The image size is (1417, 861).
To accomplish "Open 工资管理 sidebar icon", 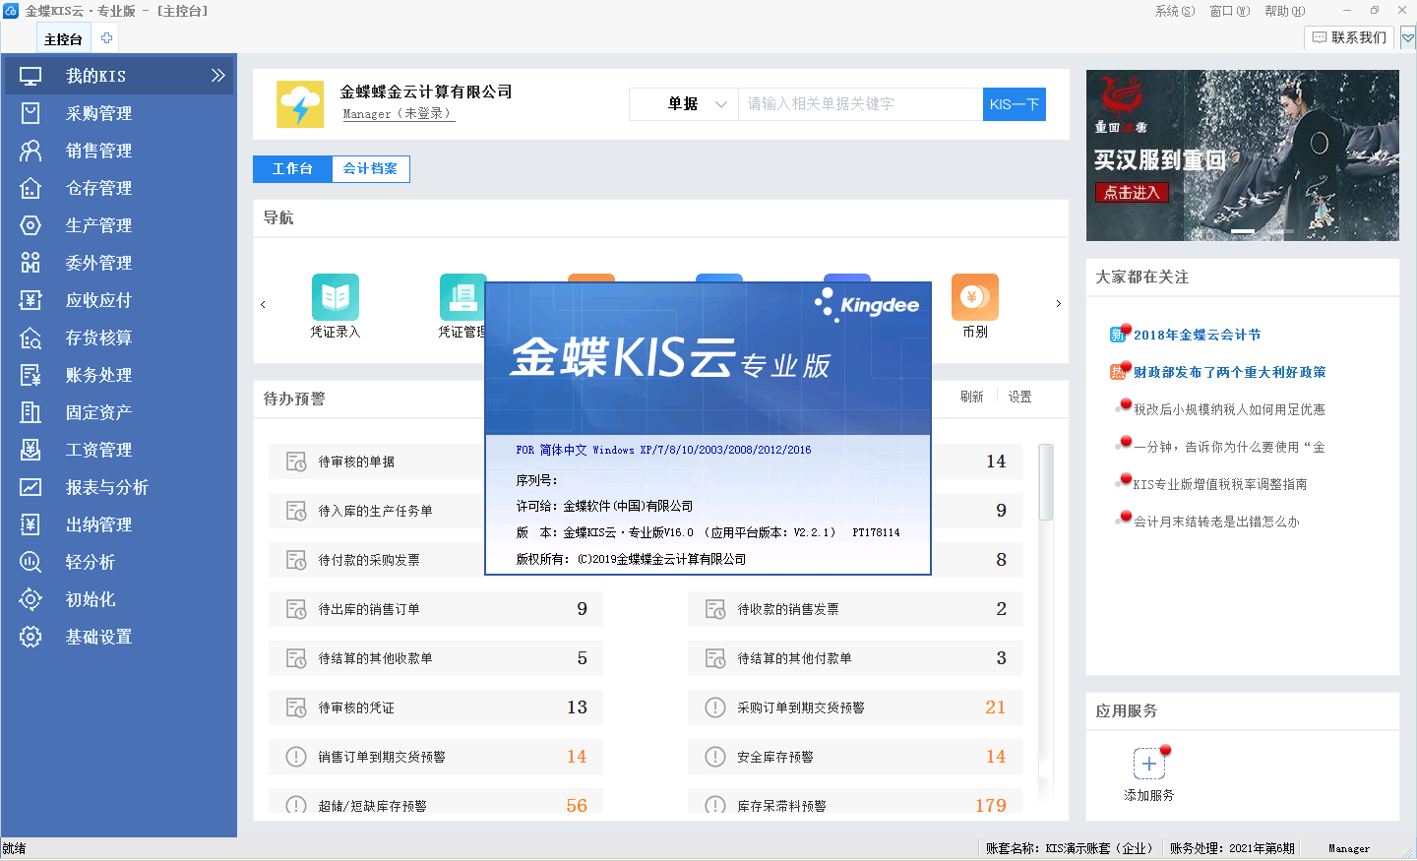I will tap(31, 450).
